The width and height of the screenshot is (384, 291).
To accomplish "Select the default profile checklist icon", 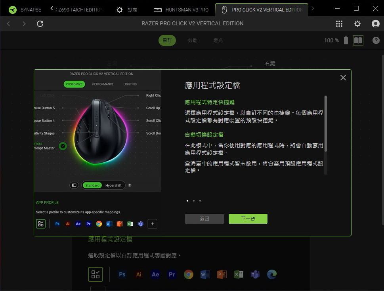I will (96, 274).
